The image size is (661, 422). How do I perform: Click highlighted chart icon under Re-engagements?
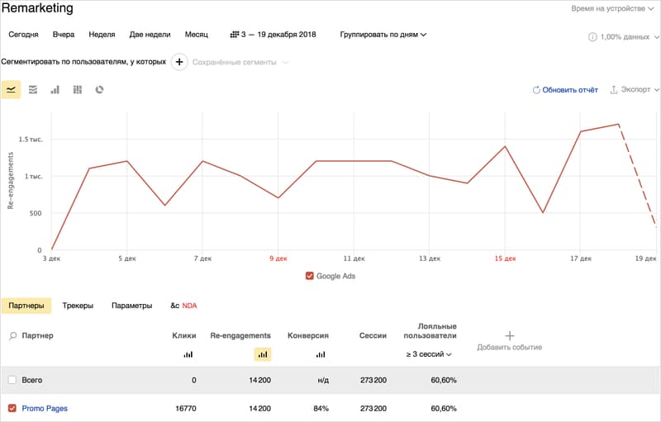[263, 354]
